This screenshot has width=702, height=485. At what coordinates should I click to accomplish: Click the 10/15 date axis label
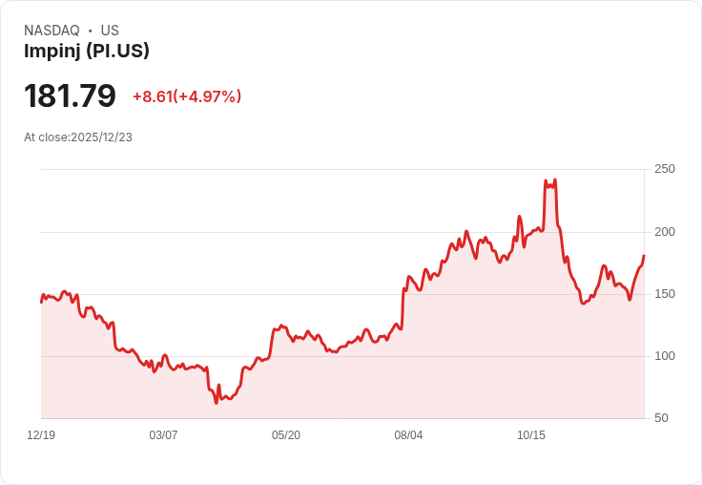click(x=531, y=435)
